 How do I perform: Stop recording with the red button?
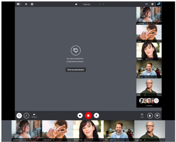pos(88,115)
